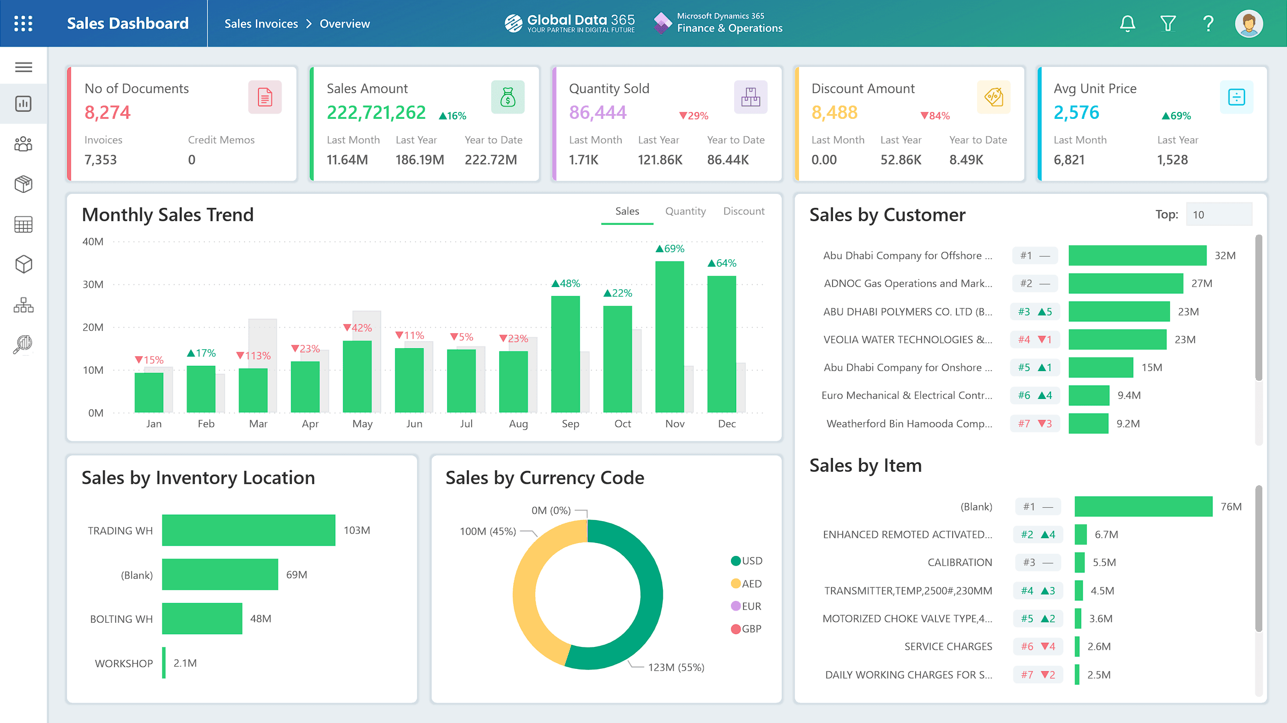Open the filter funnel icon

click(x=1168, y=24)
